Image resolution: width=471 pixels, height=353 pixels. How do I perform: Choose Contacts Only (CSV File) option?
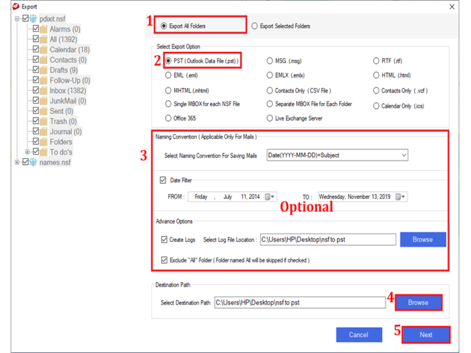pos(270,90)
